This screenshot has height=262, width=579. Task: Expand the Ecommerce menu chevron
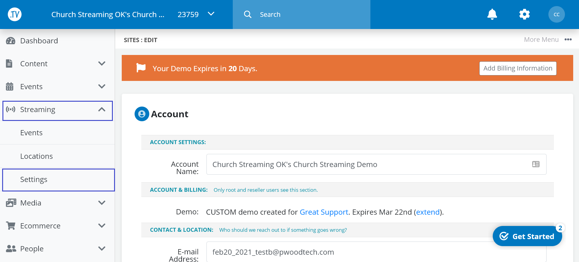tap(102, 226)
